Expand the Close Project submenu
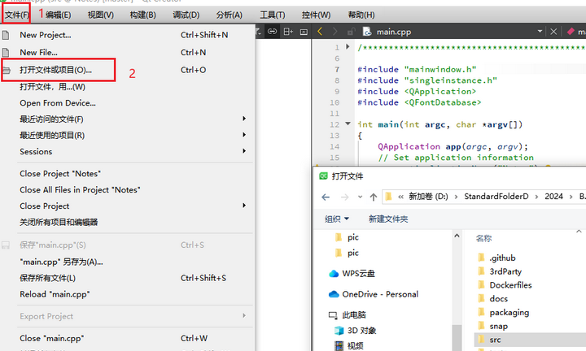The image size is (586, 351). [128, 206]
